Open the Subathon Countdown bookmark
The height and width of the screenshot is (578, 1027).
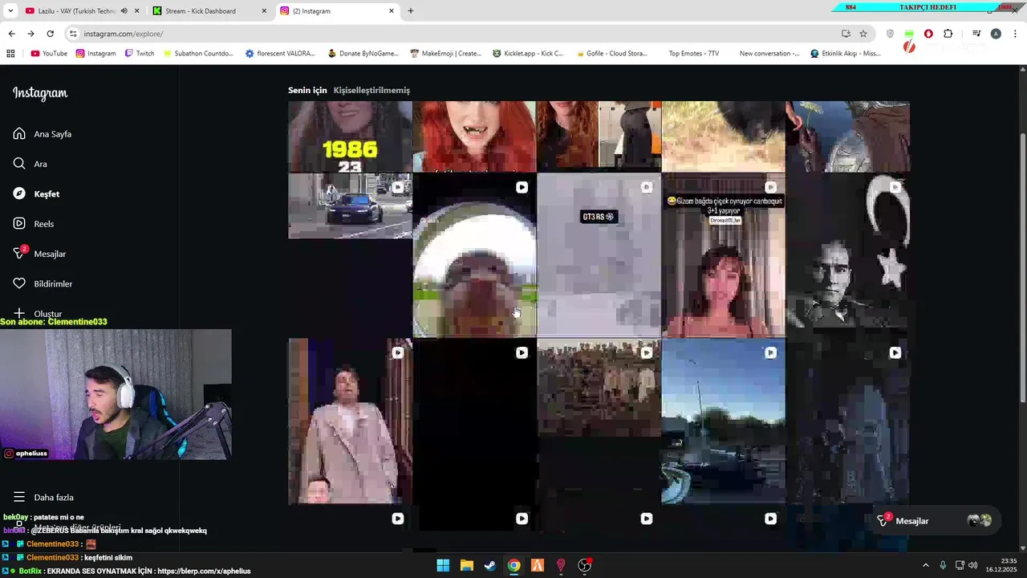(198, 54)
